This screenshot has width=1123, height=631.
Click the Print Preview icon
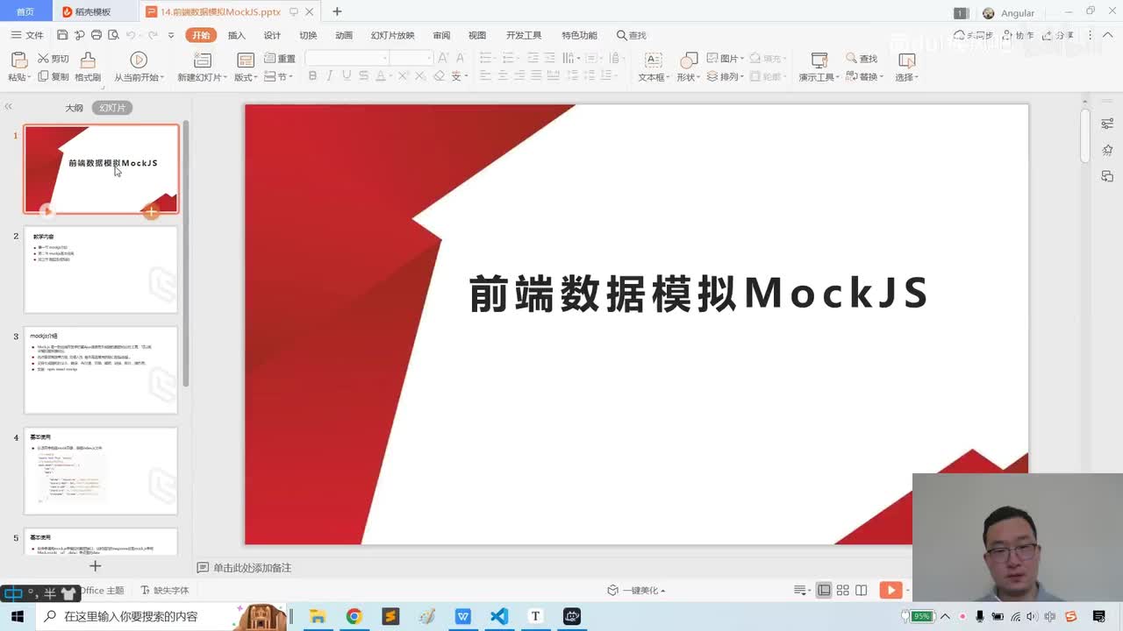(x=113, y=35)
